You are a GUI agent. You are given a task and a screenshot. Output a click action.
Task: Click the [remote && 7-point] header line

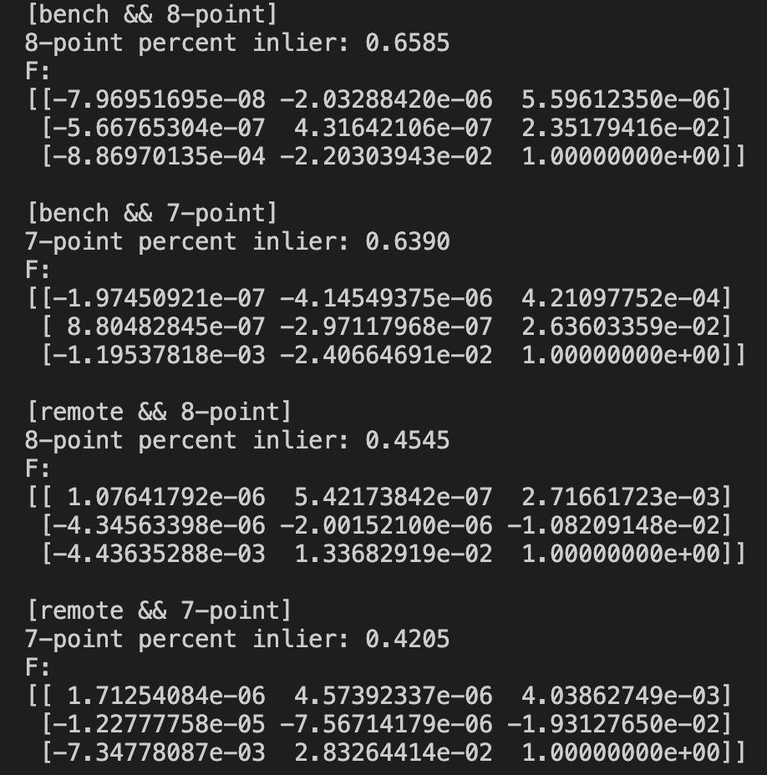[x=159, y=611]
